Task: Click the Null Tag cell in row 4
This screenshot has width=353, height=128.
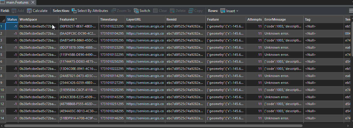Action: 324,47
